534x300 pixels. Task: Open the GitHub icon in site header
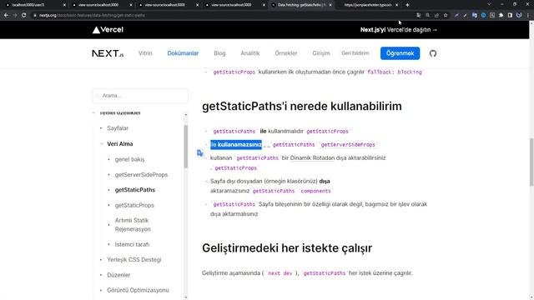click(x=433, y=53)
